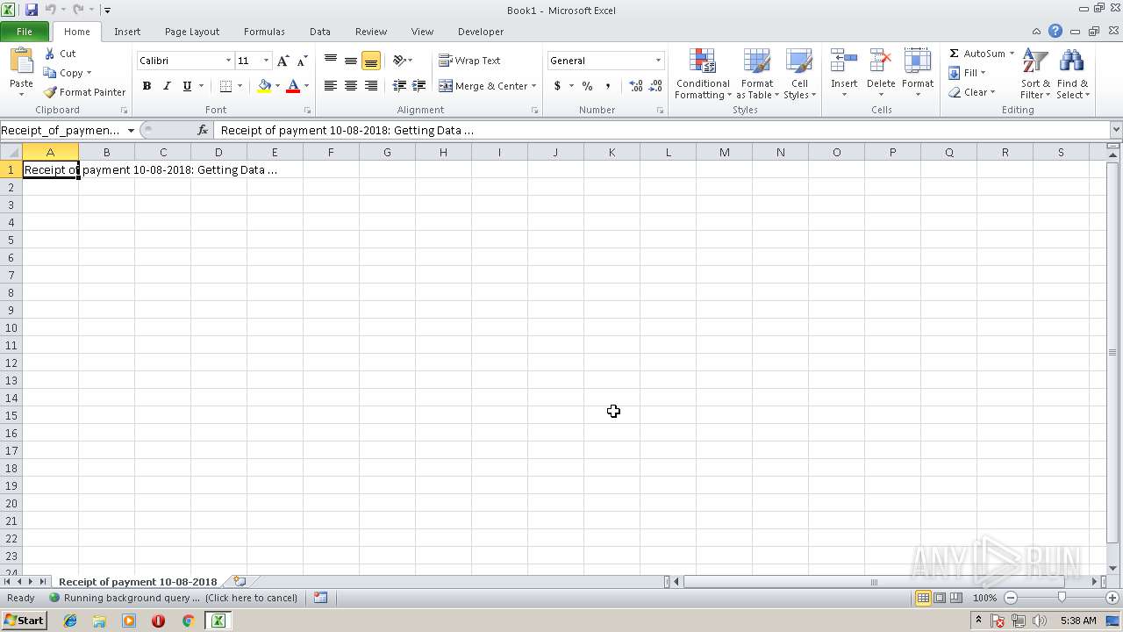Apply accounting dollar format

coord(557,86)
